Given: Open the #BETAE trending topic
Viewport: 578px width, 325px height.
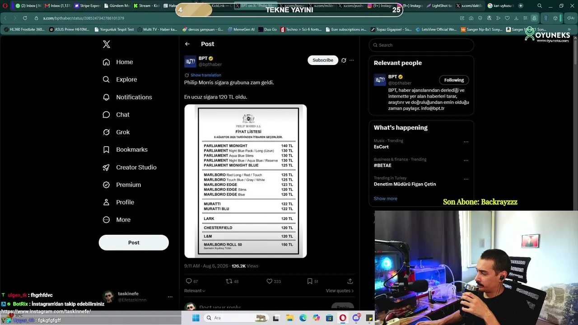Looking at the screenshot, I should pyautogui.click(x=382, y=165).
